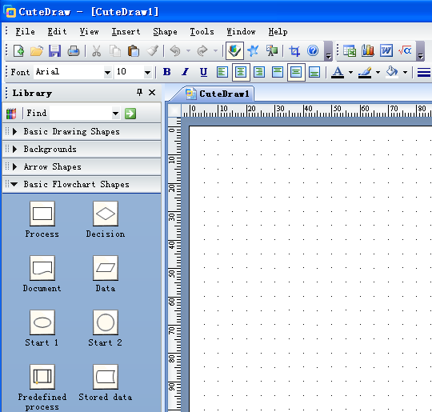Screen dimensions: 432x412
Task: Click the New document icon
Action: click(18, 51)
